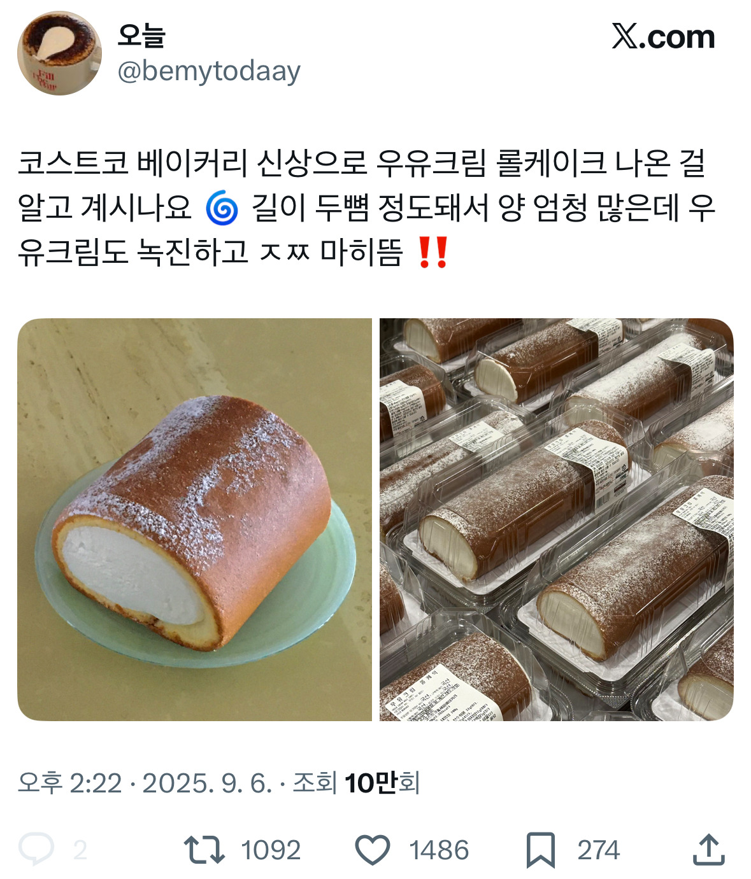Click the reply count 2
This screenshot has width=751, height=879.
80,850
